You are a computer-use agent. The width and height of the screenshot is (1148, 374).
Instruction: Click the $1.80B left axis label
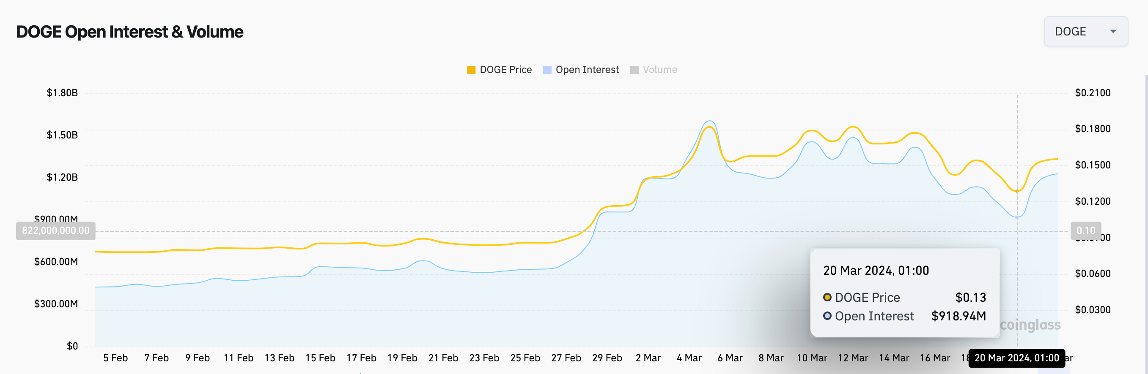(x=62, y=93)
